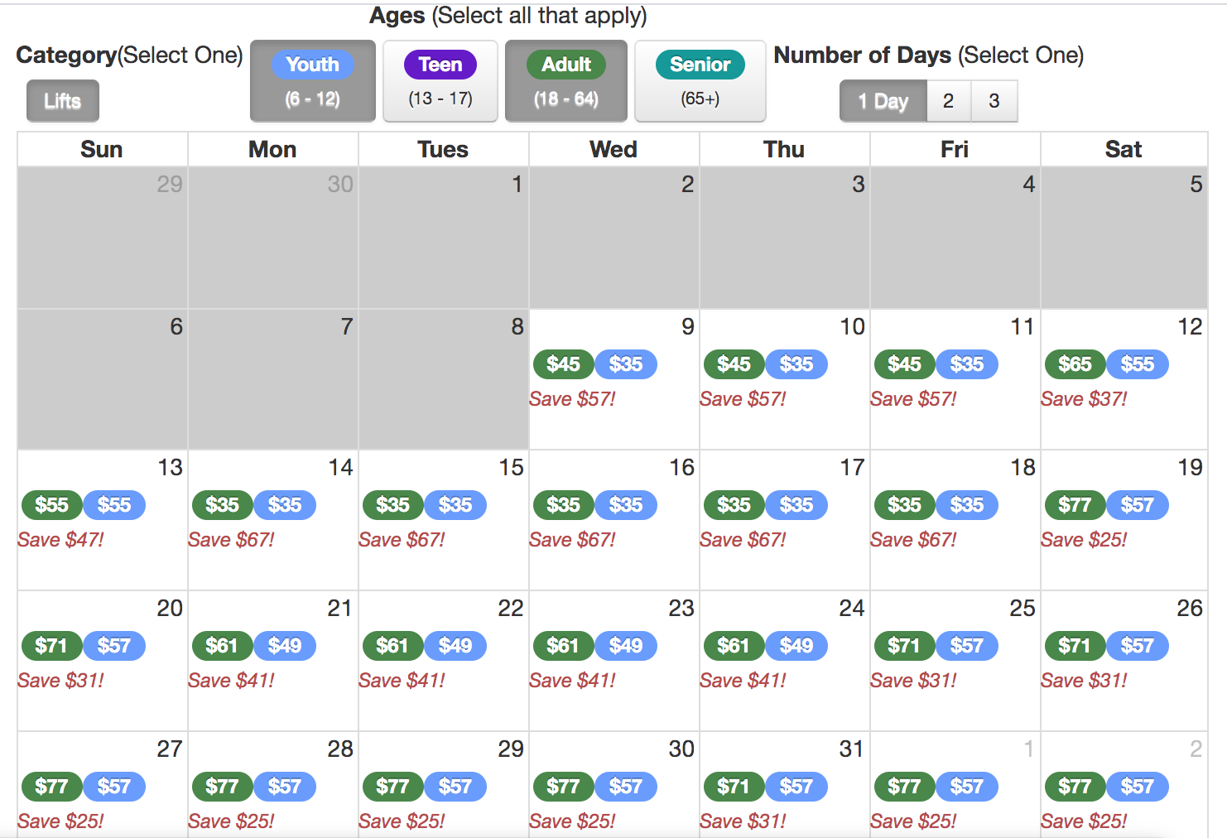Choose the 1 Day option
This screenshot has width=1227, height=838.
click(883, 101)
